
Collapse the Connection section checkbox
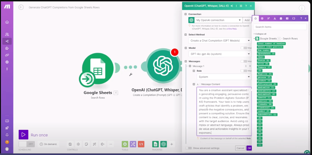point(186,14)
